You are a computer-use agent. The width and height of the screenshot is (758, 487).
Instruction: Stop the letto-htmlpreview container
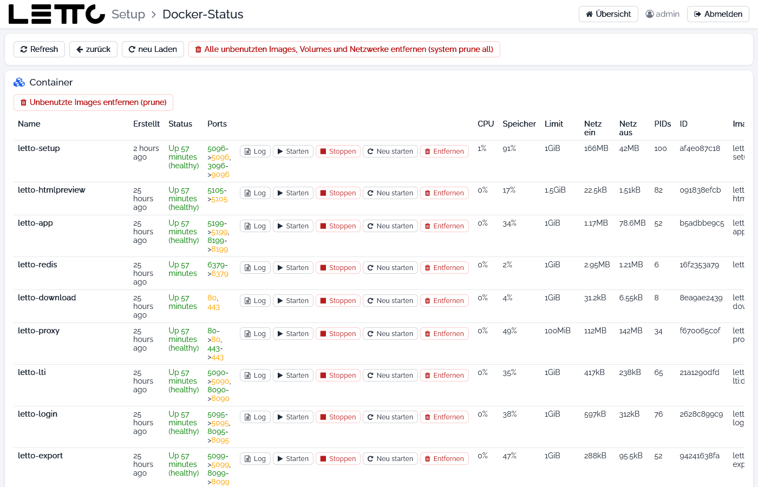click(338, 193)
